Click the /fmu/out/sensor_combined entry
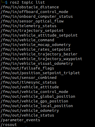95x127 pixels. [x=29, y=78]
